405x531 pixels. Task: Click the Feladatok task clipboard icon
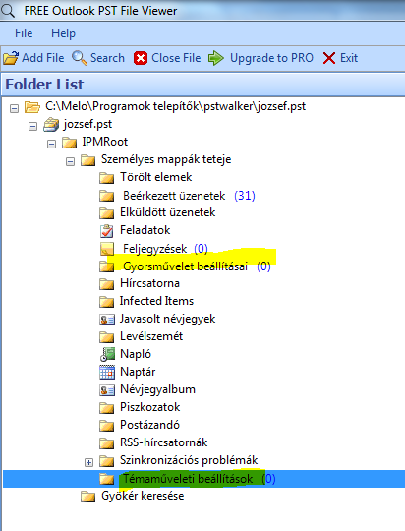[107, 231]
